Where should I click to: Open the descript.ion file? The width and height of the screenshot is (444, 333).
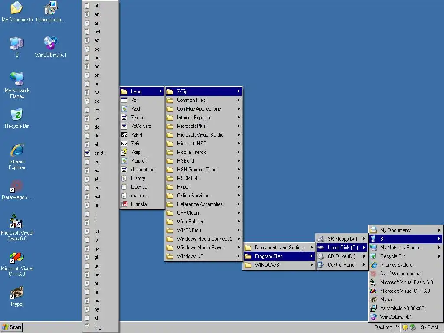click(142, 170)
